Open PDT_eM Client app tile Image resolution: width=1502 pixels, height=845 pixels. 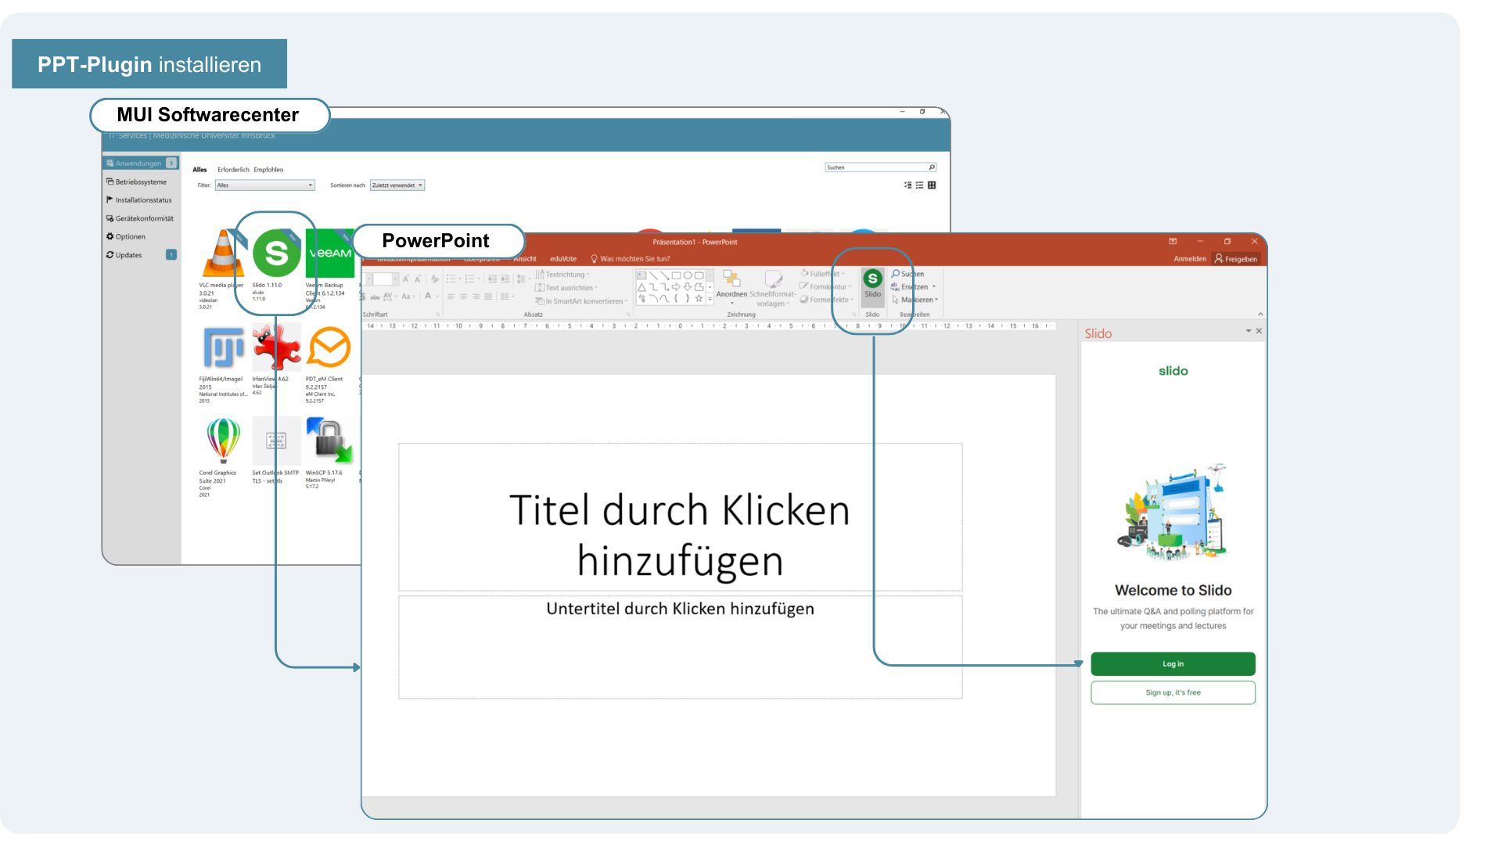[x=329, y=364]
